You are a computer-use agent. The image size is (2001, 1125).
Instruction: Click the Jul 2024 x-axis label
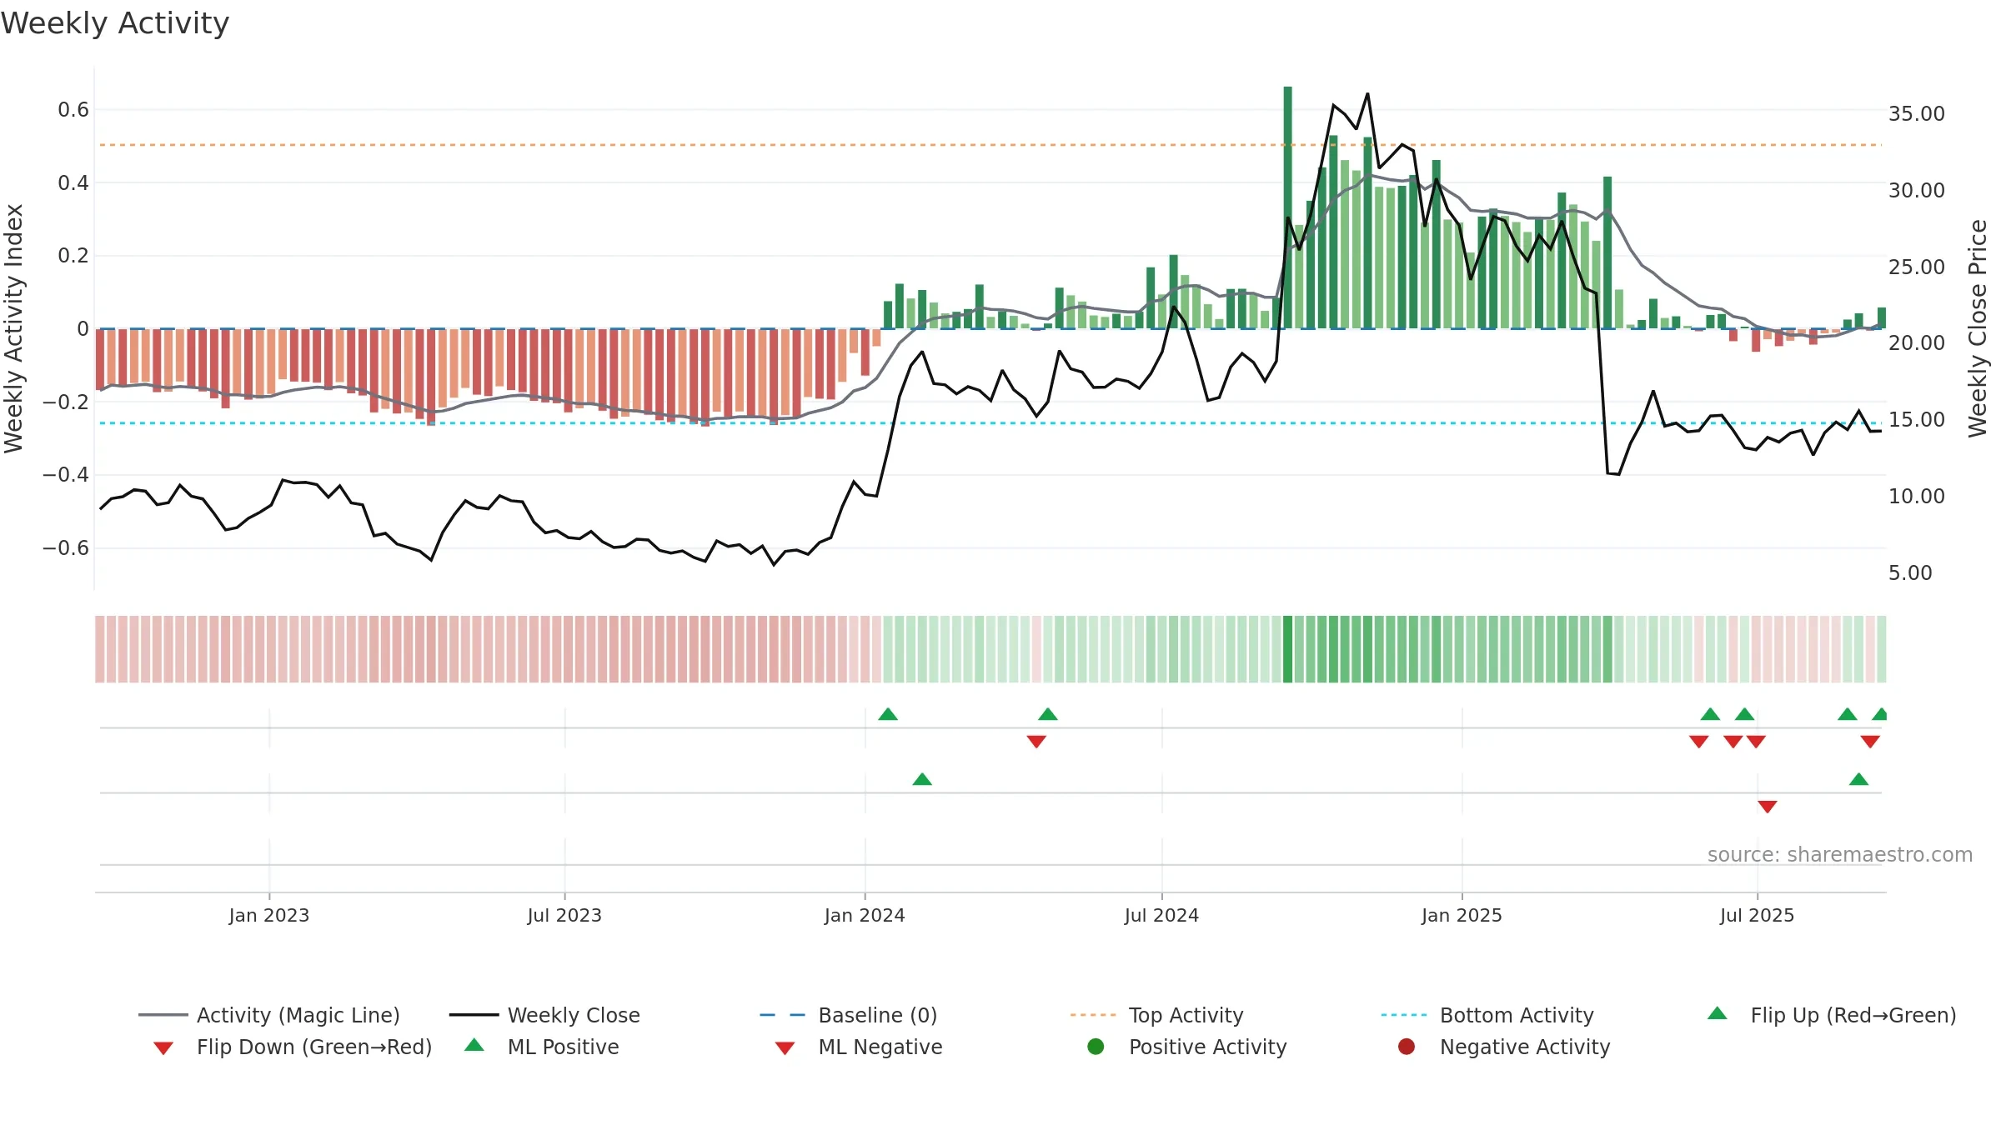coord(1161,915)
